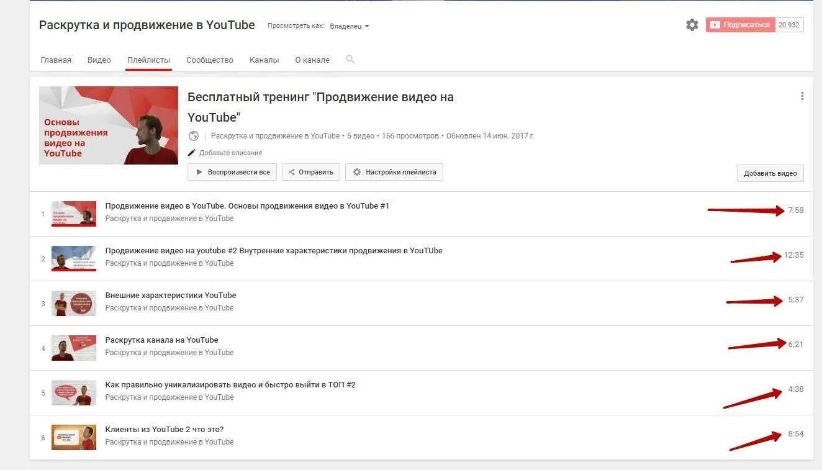The height and width of the screenshot is (470, 822).
Task: Click channel header title 'Раскрутка и продвижение в YouTube'
Action: pos(147,25)
